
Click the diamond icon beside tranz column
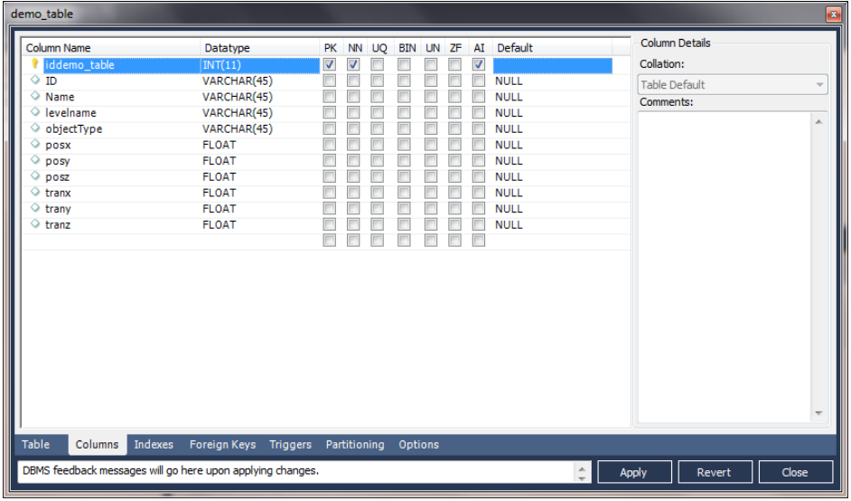click(x=35, y=224)
